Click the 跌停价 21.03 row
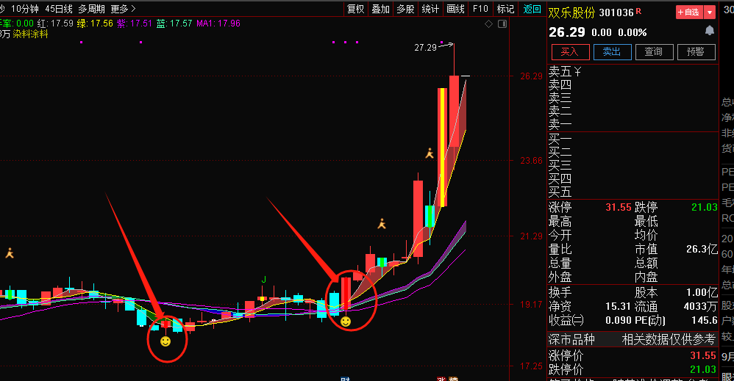 633,369
